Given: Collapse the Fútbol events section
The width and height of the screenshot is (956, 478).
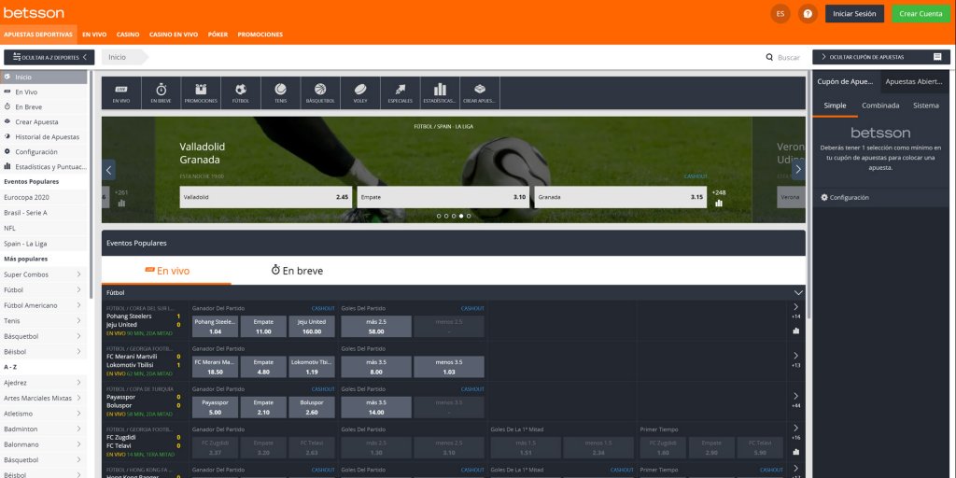Looking at the screenshot, I should pyautogui.click(x=798, y=293).
